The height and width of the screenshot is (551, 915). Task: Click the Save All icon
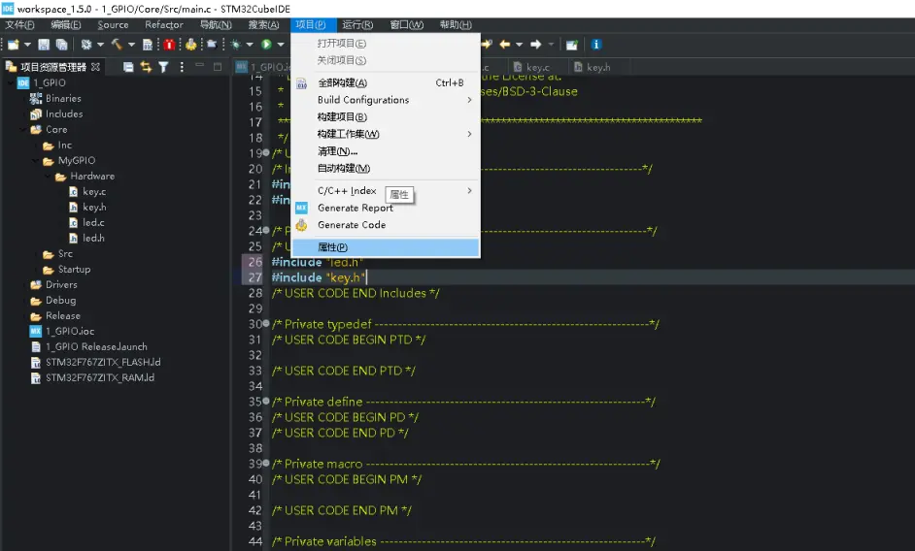tap(61, 45)
